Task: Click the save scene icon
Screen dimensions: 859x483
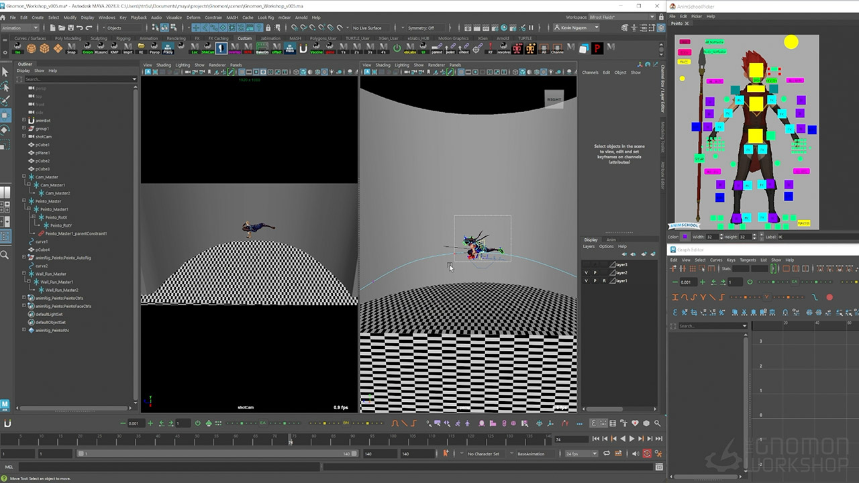Action: pyautogui.click(x=71, y=28)
